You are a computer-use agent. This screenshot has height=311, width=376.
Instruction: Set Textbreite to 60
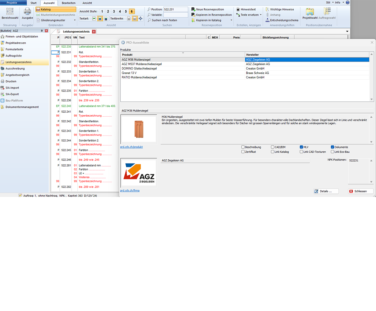click(135, 19)
